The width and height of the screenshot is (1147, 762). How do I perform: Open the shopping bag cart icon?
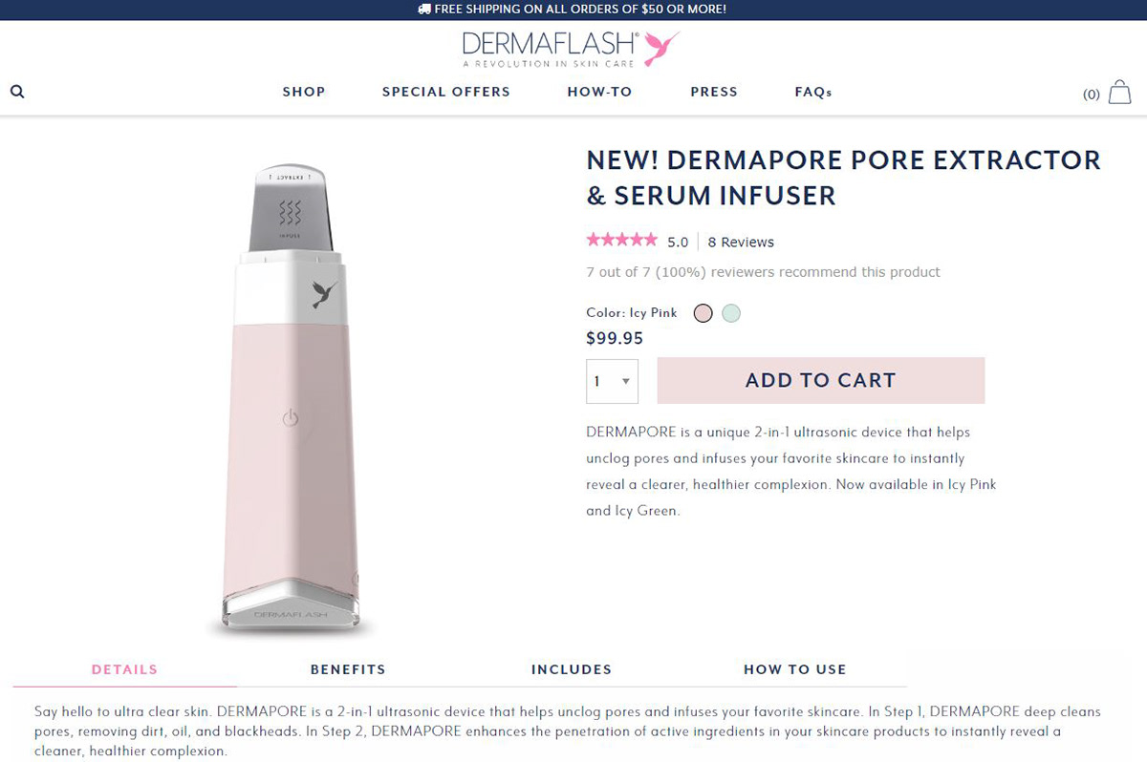pyautogui.click(x=1119, y=93)
